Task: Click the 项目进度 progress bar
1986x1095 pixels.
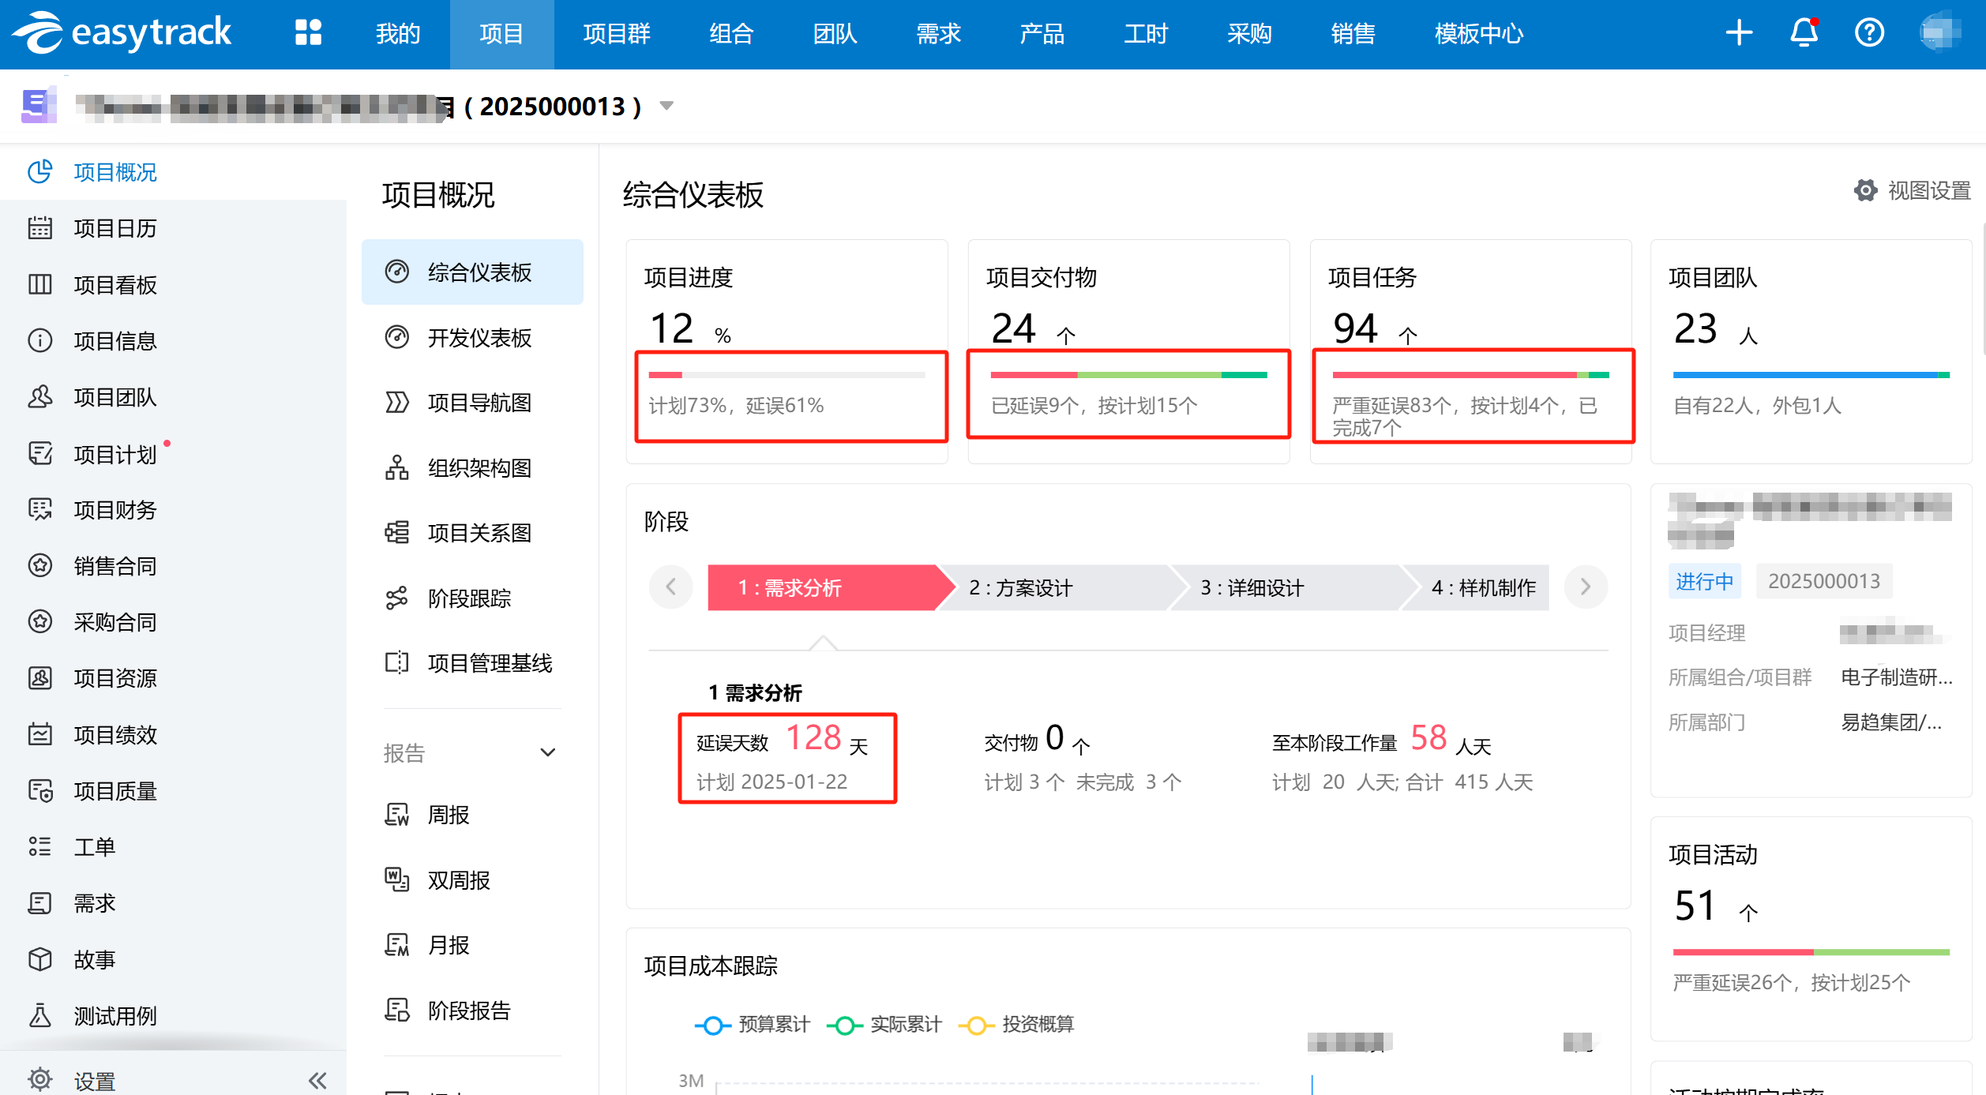Action: [787, 375]
